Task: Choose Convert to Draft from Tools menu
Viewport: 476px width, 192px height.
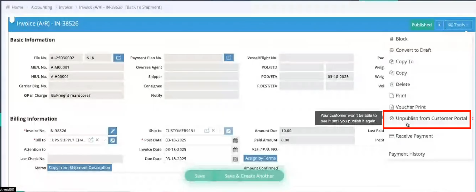Action: (x=413, y=50)
